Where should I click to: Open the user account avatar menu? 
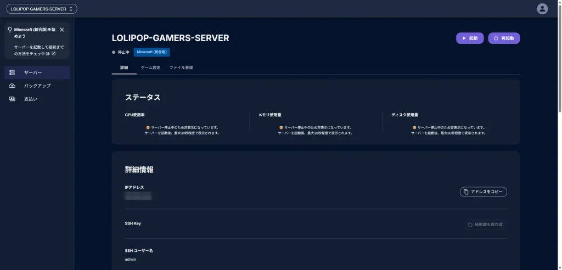542,9
